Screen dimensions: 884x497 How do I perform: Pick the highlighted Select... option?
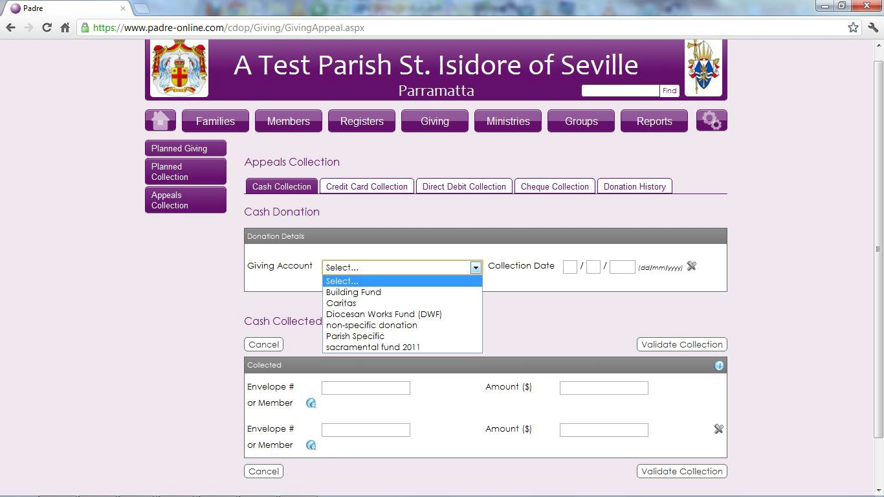pos(402,281)
